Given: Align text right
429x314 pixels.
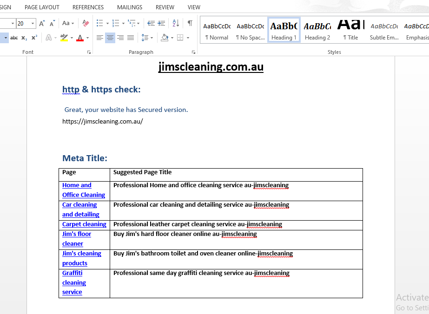Looking at the screenshot, I should pyautogui.click(x=120, y=38).
